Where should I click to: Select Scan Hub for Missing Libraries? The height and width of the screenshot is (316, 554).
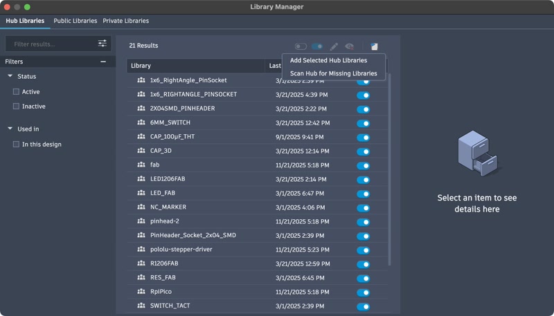pyautogui.click(x=333, y=73)
